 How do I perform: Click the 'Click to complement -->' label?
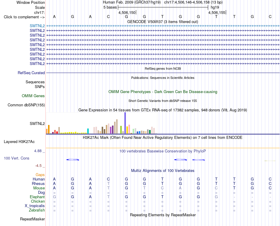tap(24, 17)
